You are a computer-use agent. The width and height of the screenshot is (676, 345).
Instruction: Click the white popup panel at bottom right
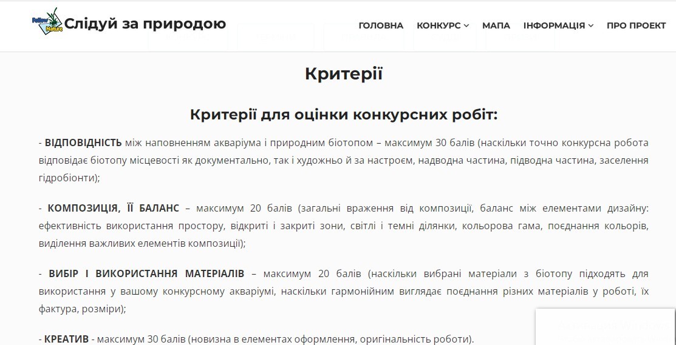coord(605,326)
